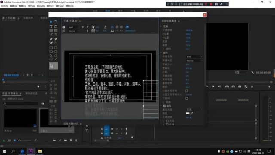Open Program Monitor wrench settings
The height and width of the screenshot is (155, 275).
[253, 72]
